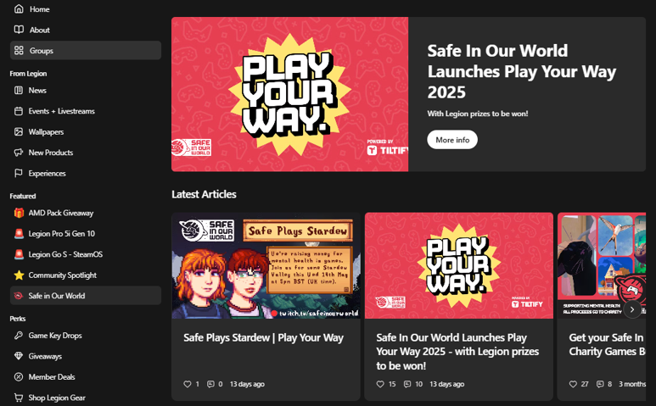Advance the Latest Articles carousel arrow
The image size is (656, 406).
point(632,309)
